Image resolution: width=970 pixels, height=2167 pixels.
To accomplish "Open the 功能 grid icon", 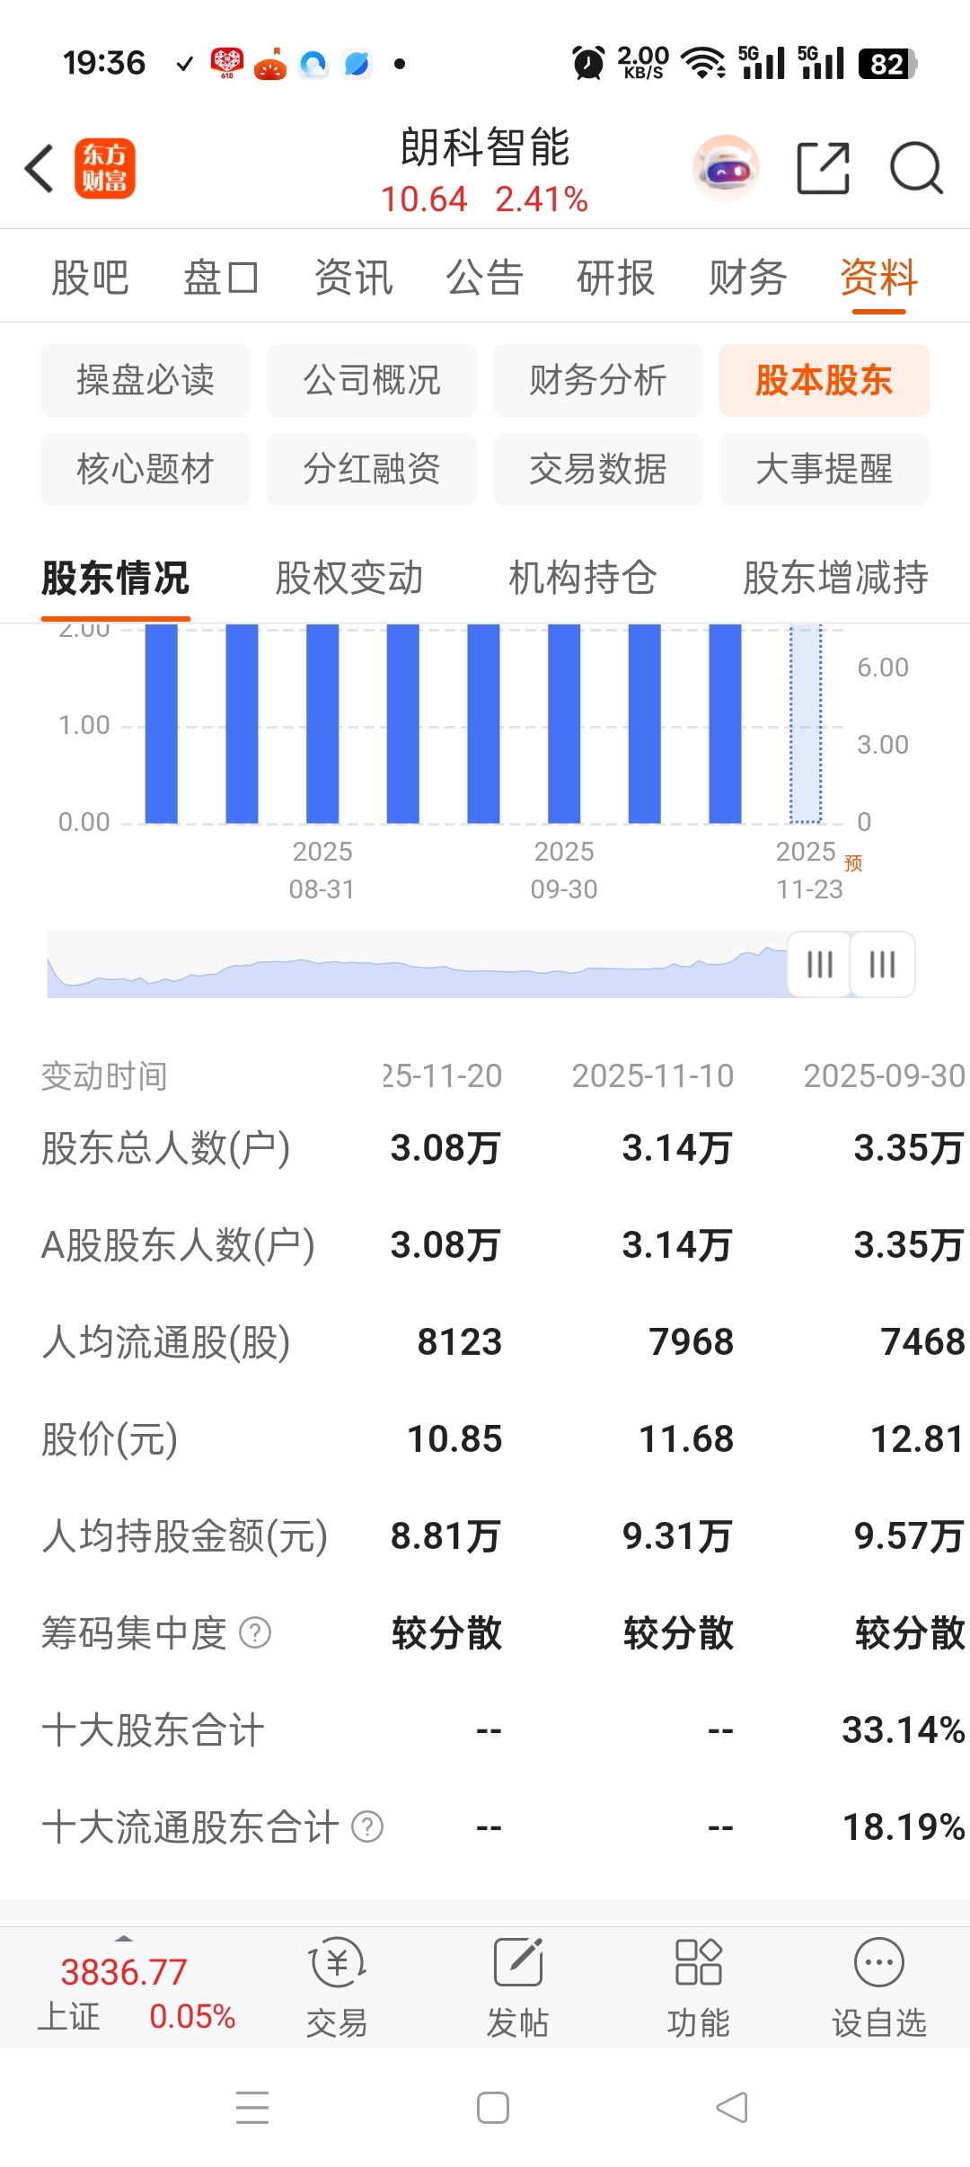I will (698, 1963).
